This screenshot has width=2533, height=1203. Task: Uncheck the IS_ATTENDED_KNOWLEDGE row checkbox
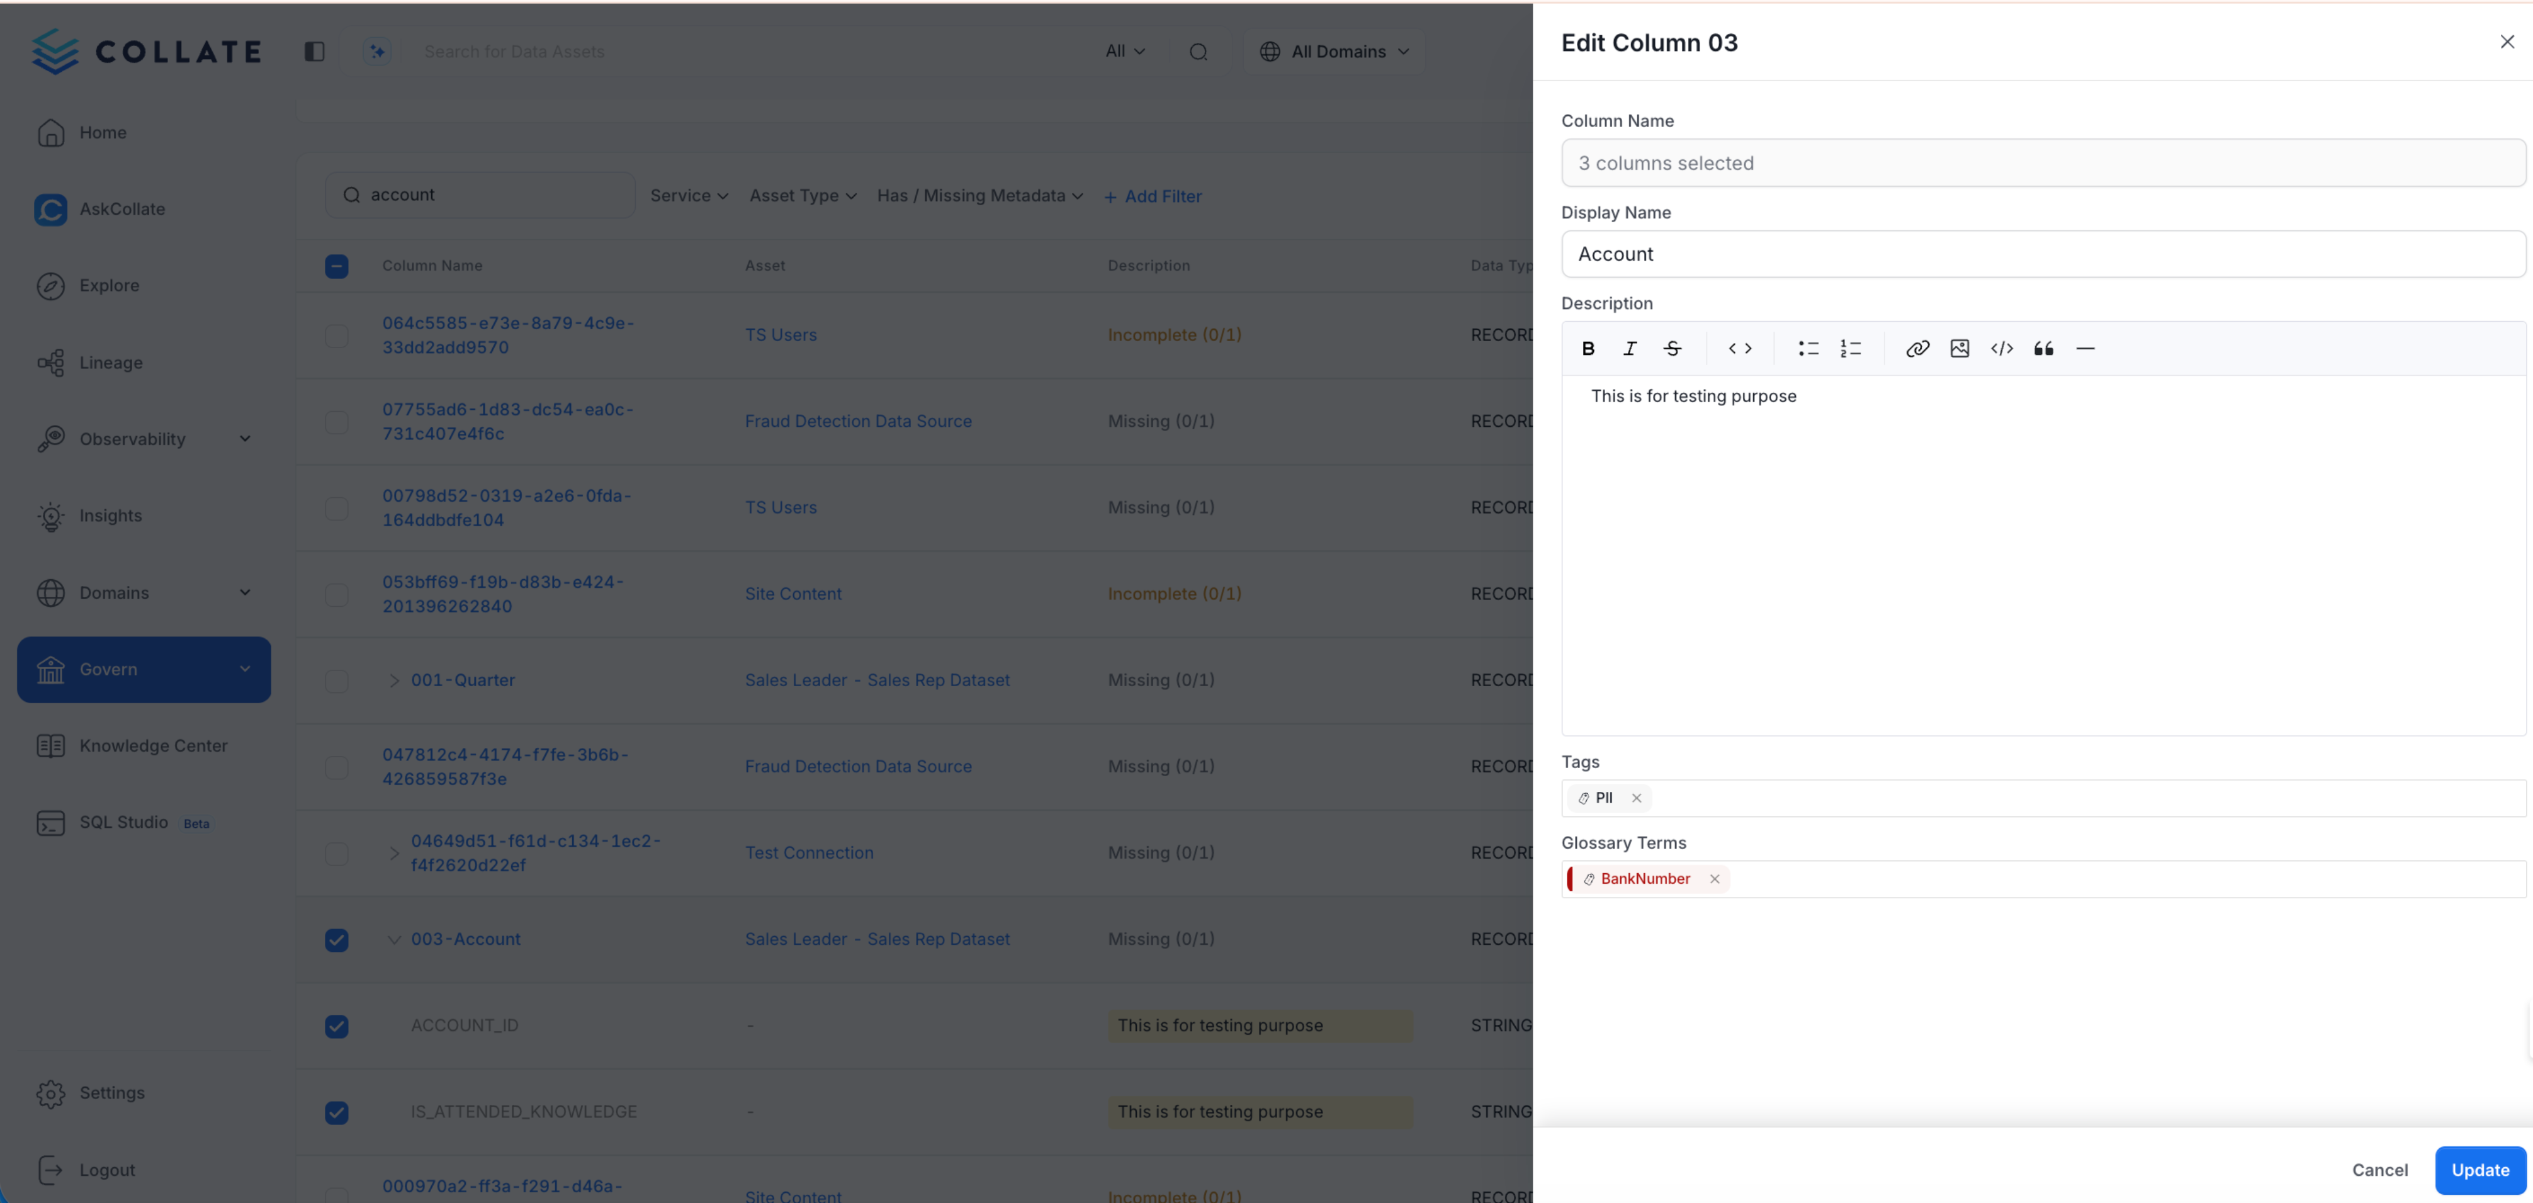tap(337, 1112)
